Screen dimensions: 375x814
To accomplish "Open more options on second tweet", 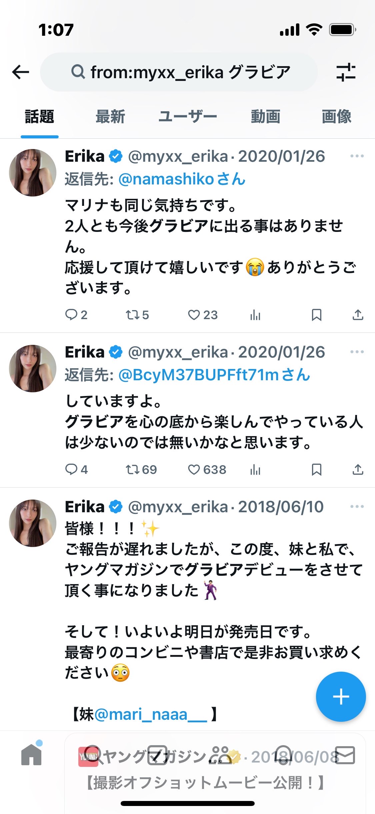I will point(357,352).
